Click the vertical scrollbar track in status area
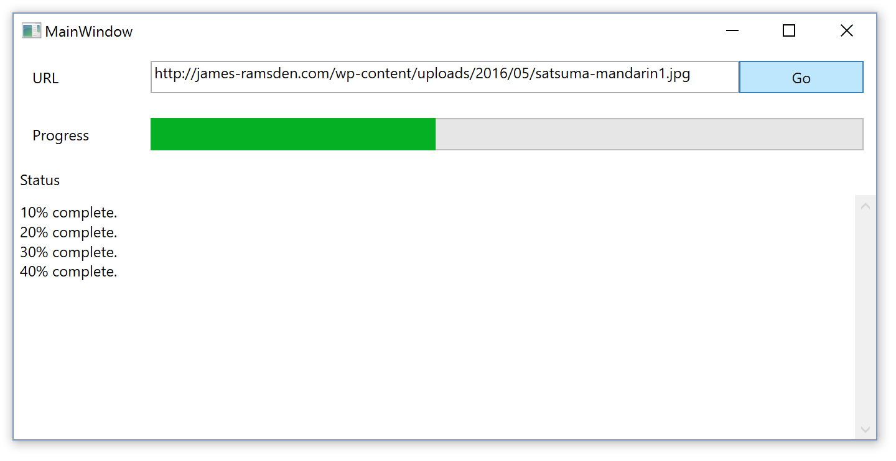896x461 pixels. [865, 317]
